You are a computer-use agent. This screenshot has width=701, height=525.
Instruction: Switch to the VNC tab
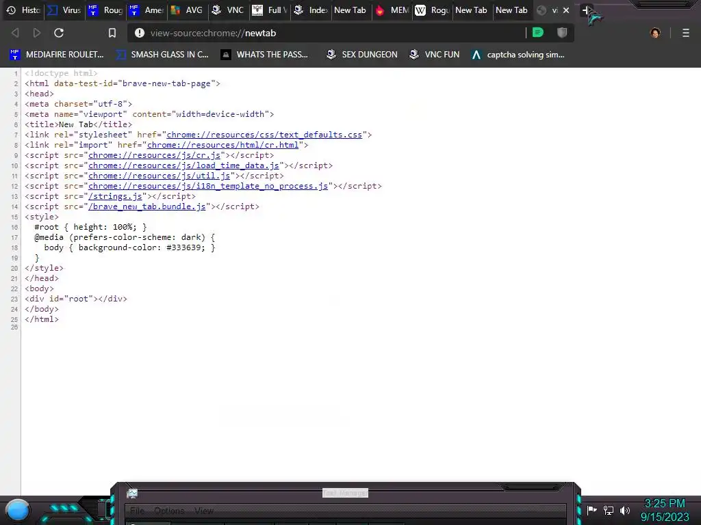coord(229,10)
